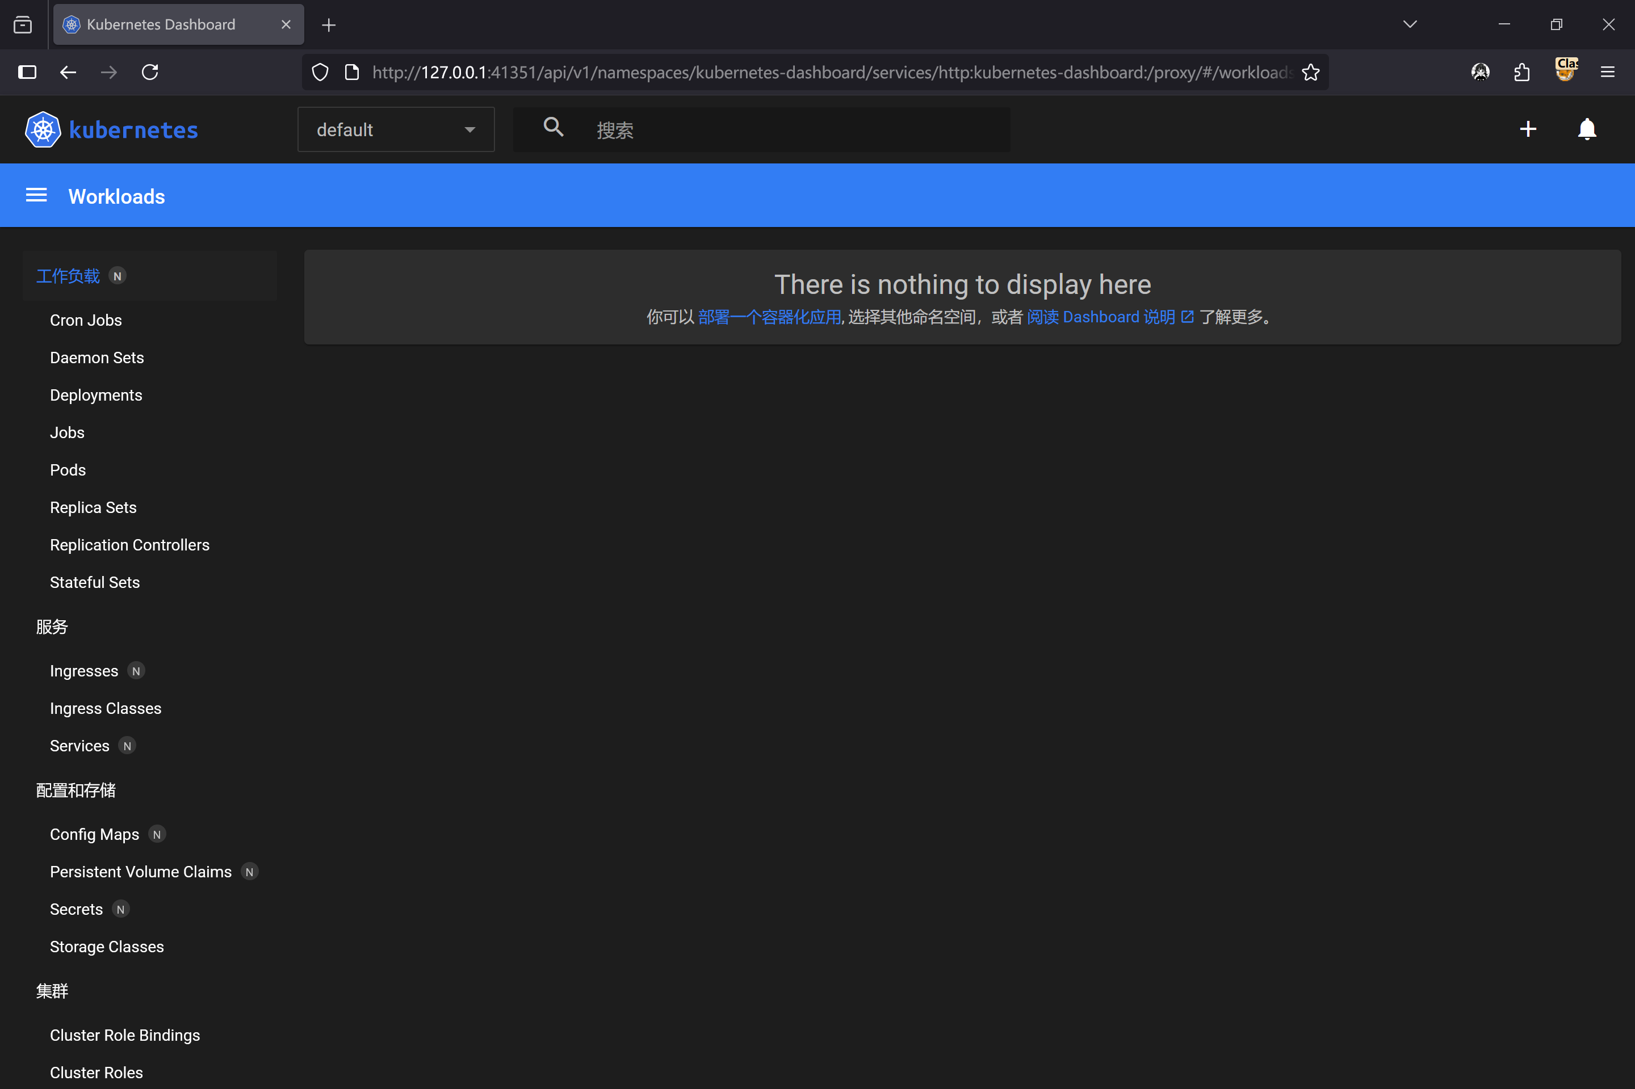Open Pods in sidebar
The height and width of the screenshot is (1089, 1635).
(68, 470)
